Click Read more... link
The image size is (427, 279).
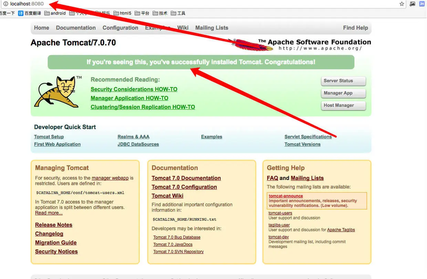[x=49, y=213]
